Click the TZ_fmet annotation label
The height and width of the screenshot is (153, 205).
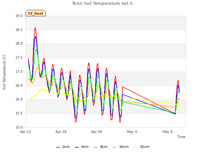pyautogui.click(x=36, y=13)
